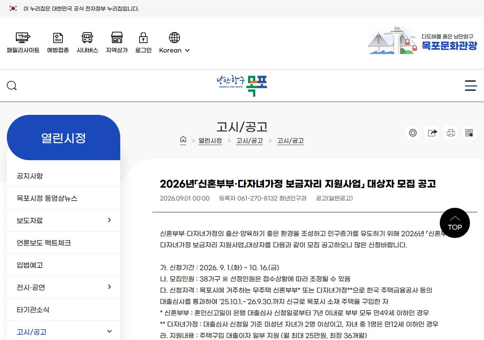Click the settings gear icon
The width and height of the screenshot is (484, 340).
(x=413, y=133)
